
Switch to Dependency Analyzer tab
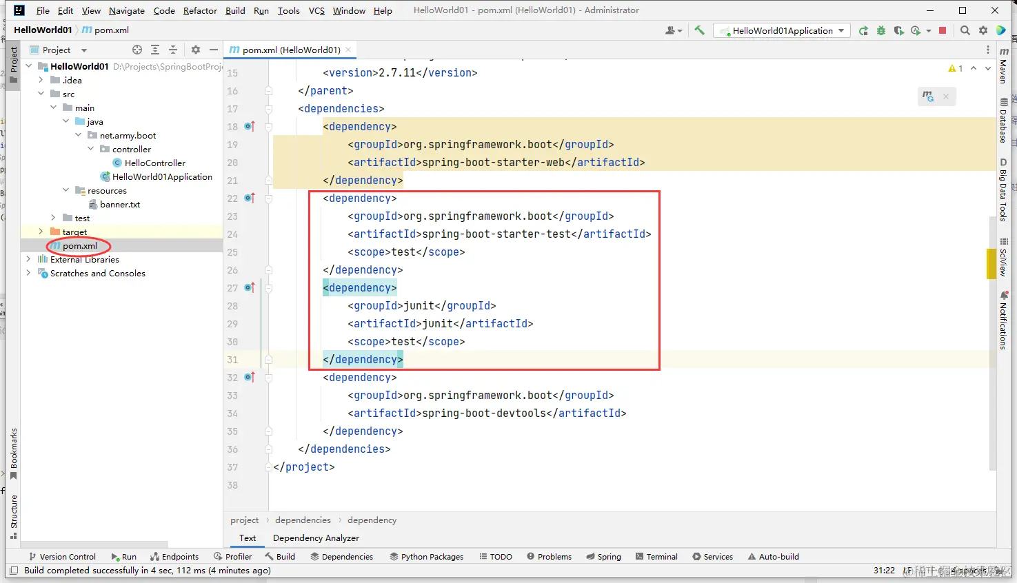[x=316, y=538]
